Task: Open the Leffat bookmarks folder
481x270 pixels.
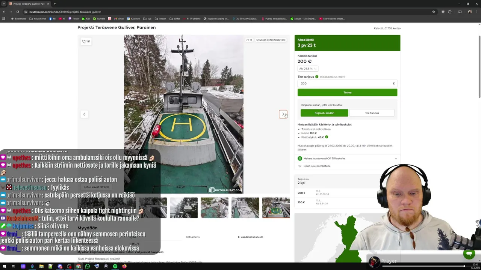Action: (x=175, y=19)
